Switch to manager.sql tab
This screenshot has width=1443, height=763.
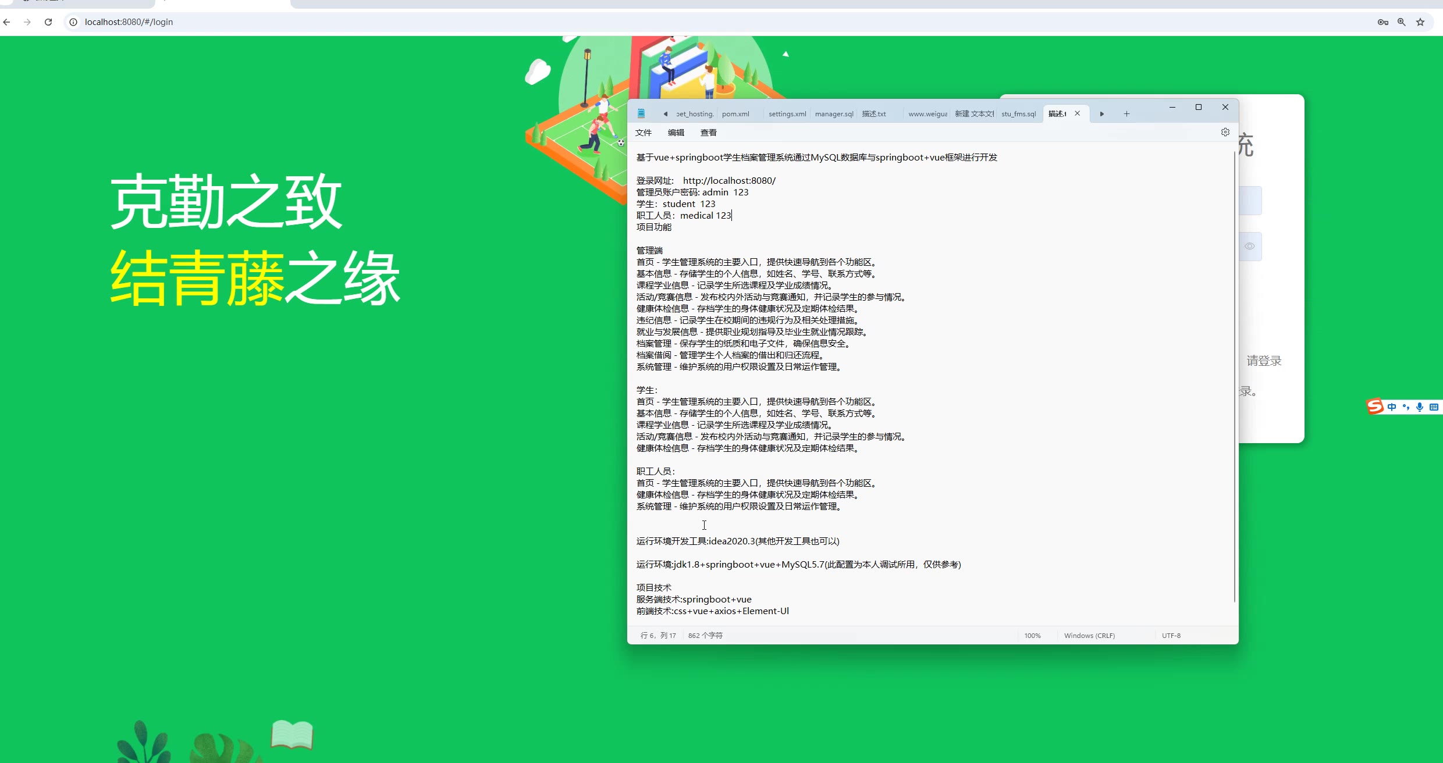(834, 114)
